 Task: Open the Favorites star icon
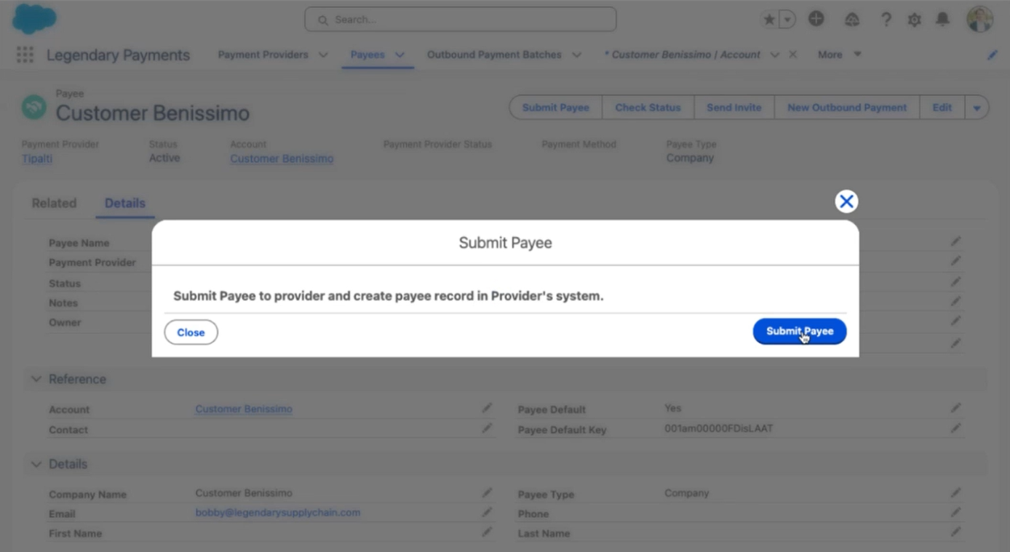768,20
